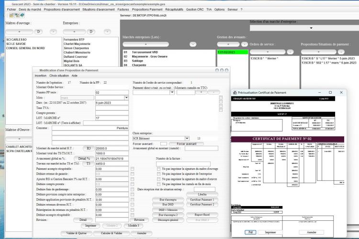Open the Insertion menu in payment dialog
Image resolution: width=359 pixels, height=239 pixels.
coord(41,76)
